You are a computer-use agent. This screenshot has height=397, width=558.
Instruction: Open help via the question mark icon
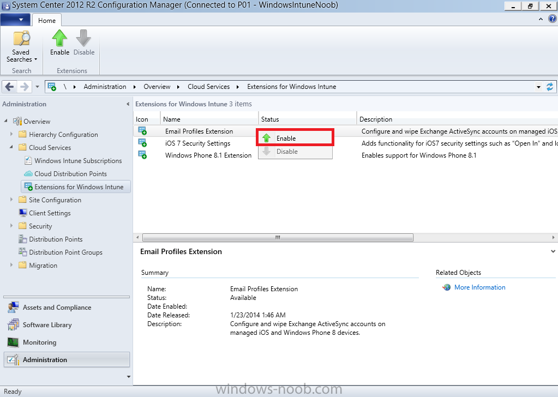552,19
